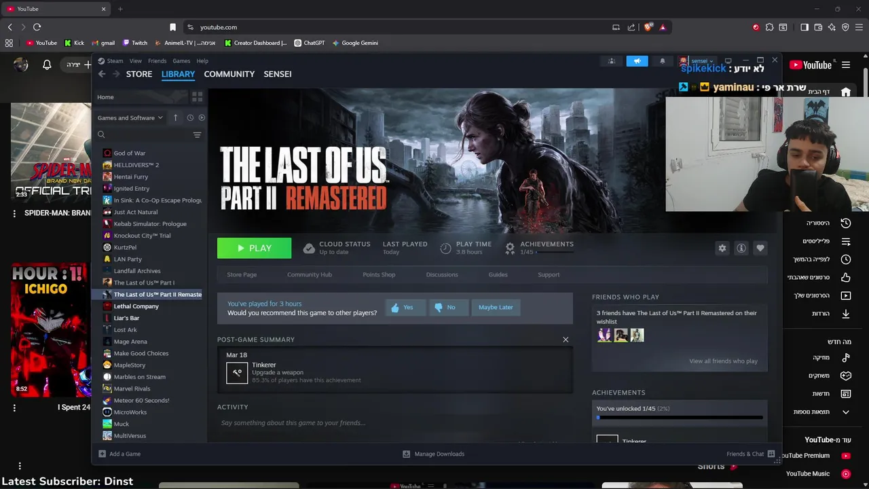The image size is (869, 489).
Task: Click the activity comment input field
Action: click(395, 422)
